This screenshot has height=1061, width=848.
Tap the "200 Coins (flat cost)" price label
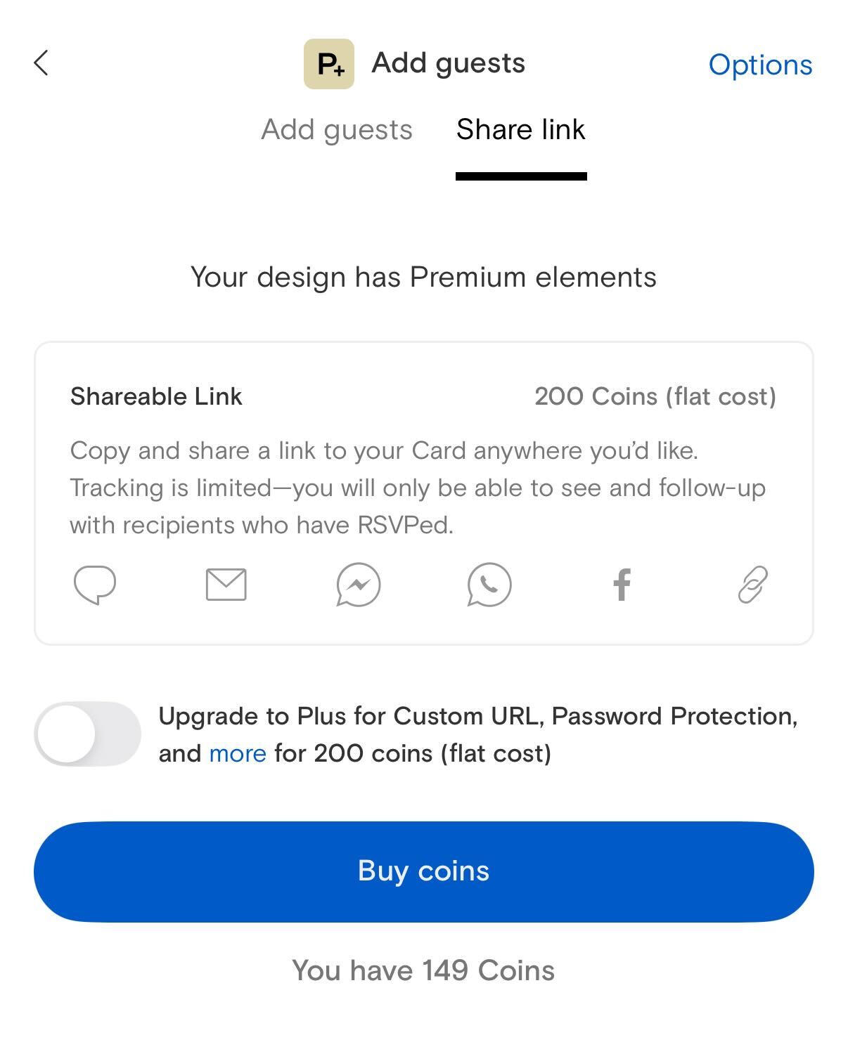655,396
